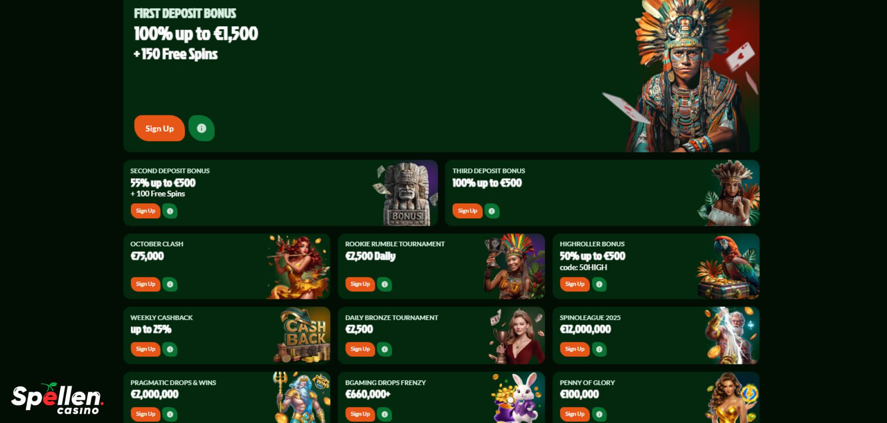The height and width of the screenshot is (423, 887).
Task: Open Penny of Glory info icon
Action: pyautogui.click(x=599, y=414)
